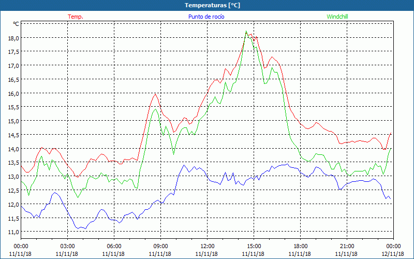Click the 13,0 y-axis value

[14, 177]
